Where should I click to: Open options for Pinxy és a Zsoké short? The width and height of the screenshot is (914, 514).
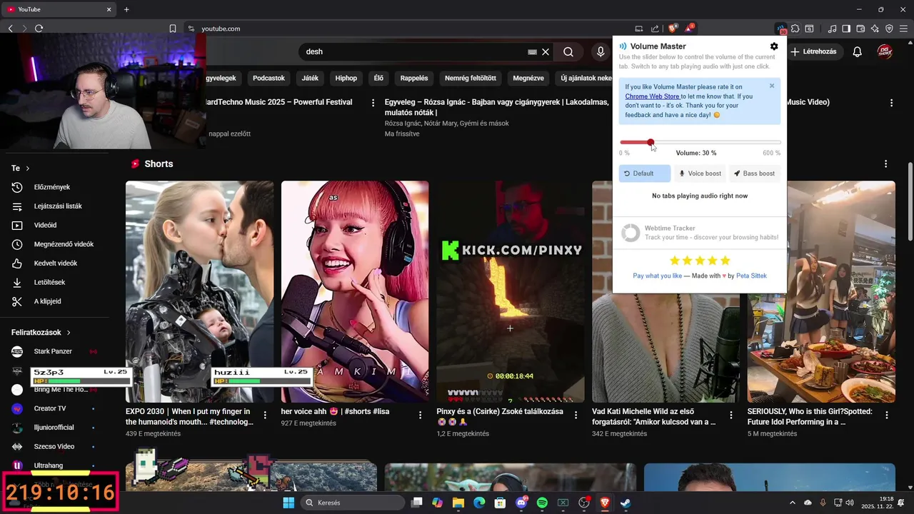tap(576, 415)
